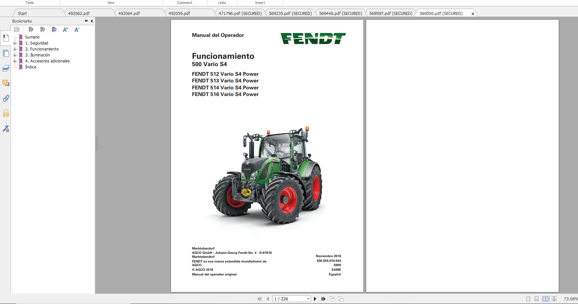
Task: Open the Pages thumbnails panel icon
Action: 6,53
